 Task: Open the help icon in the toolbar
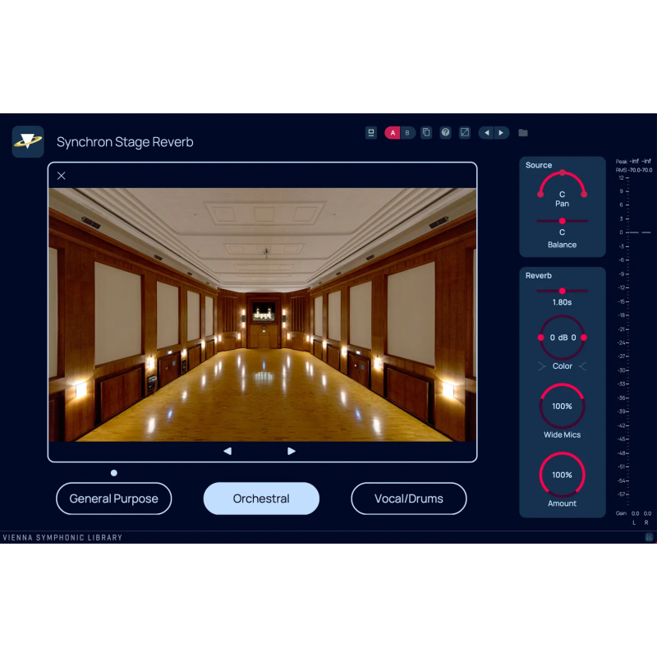tap(445, 132)
